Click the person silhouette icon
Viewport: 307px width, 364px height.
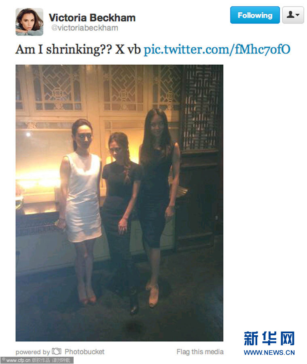coord(290,15)
